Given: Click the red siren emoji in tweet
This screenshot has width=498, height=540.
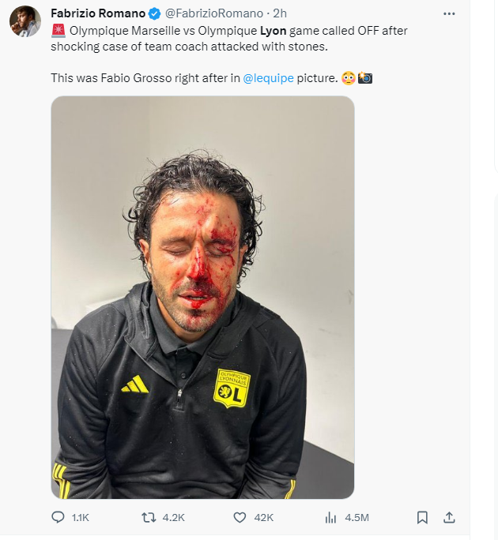Looking at the screenshot, I should [58, 31].
